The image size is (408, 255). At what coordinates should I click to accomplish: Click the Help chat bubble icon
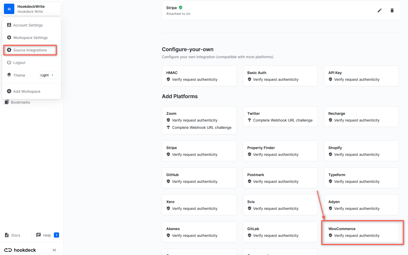click(39, 235)
